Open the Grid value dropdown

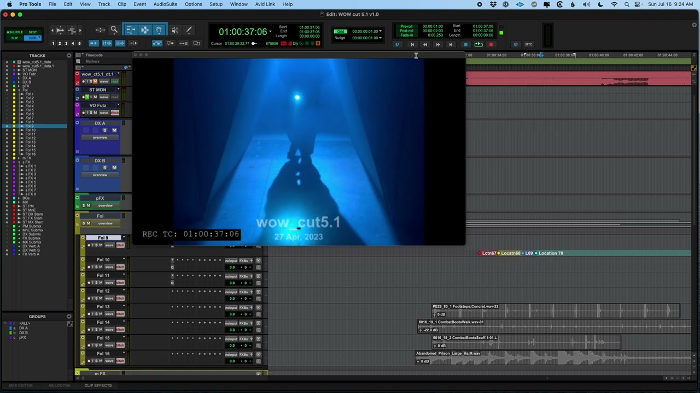(x=380, y=31)
